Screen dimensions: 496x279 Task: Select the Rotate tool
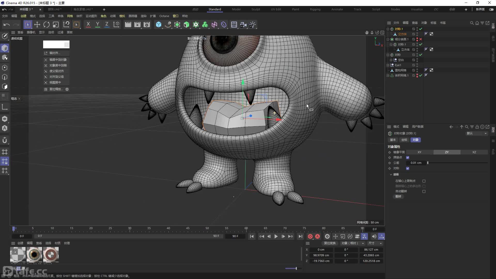[x=47, y=25]
